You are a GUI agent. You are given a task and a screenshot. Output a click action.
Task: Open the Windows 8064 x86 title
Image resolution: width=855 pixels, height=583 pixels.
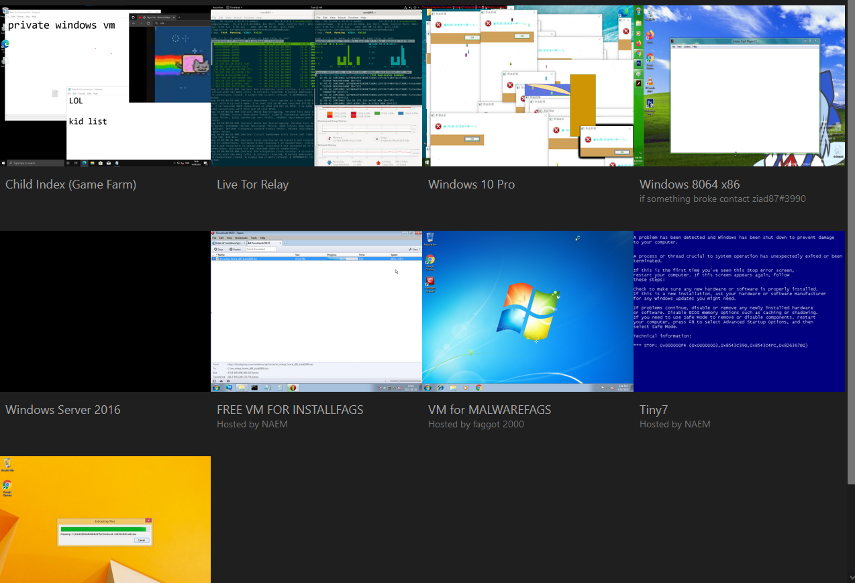tap(689, 184)
